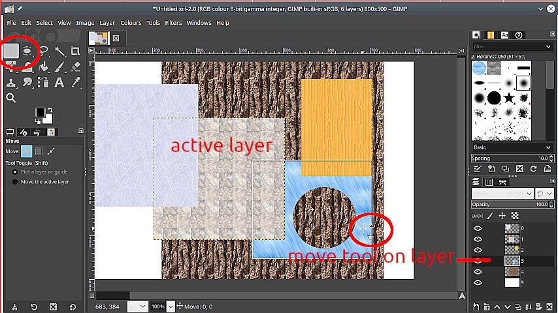Viewport: 558px width, 313px height.
Task: Select the Colour Picker eyedropper tool
Action: point(76,82)
